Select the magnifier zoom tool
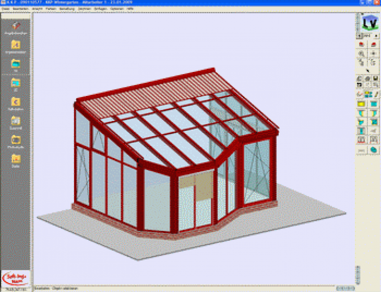Image resolution: width=381 pixels, height=292 pixels. click(361, 53)
